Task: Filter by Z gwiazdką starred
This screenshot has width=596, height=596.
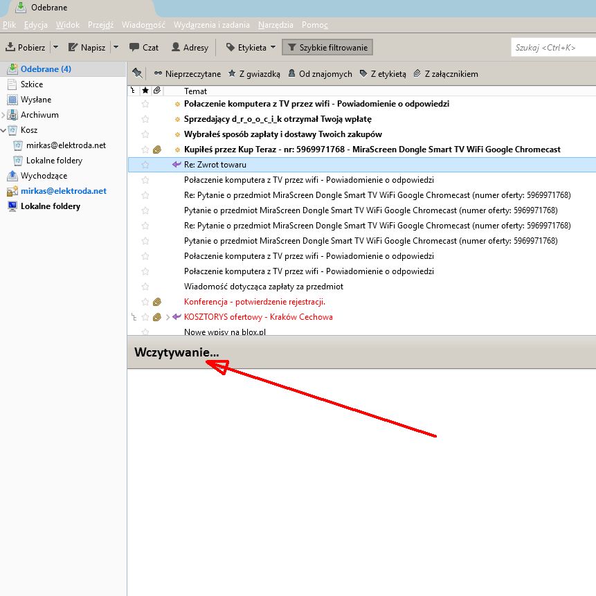Action: [254, 74]
